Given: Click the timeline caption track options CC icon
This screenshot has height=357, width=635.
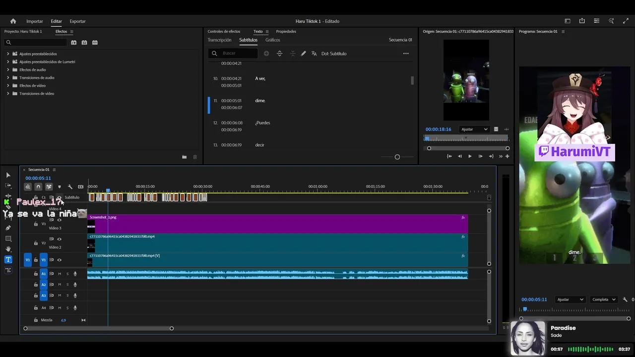Looking at the screenshot, I should pos(80,187).
